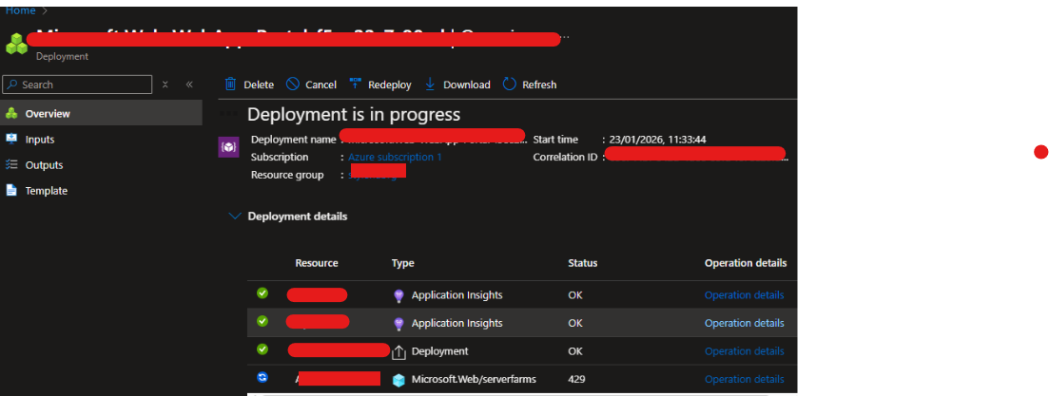Open Operation details for Deployment row

744,351
